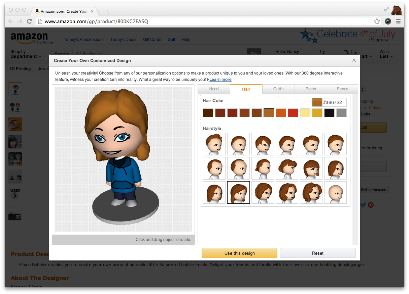
Task: Select the bald hairstyle option
Action: [x=335, y=193]
